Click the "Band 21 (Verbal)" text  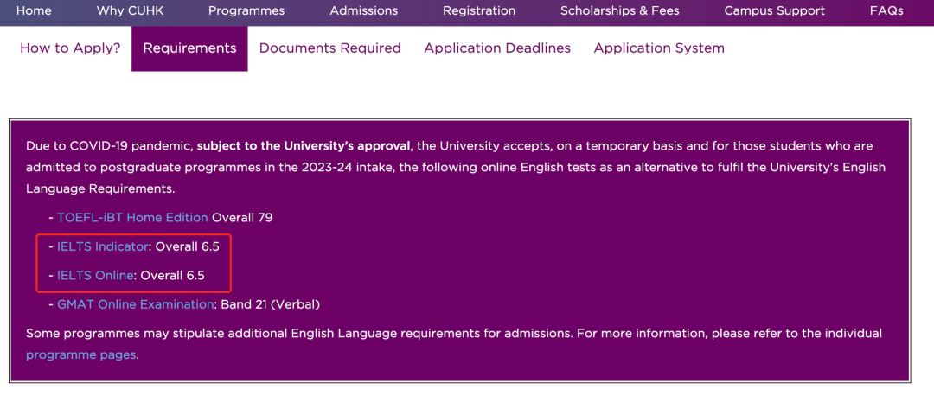(x=271, y=304)
